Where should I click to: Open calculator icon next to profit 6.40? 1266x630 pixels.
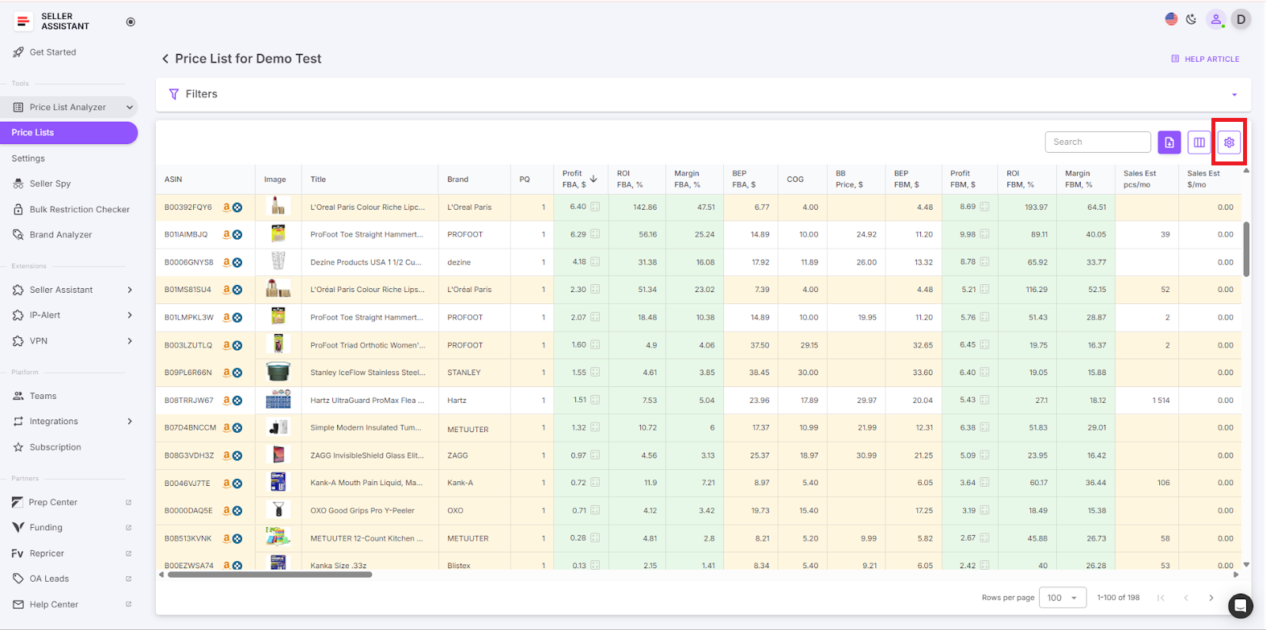click(595, 207)
